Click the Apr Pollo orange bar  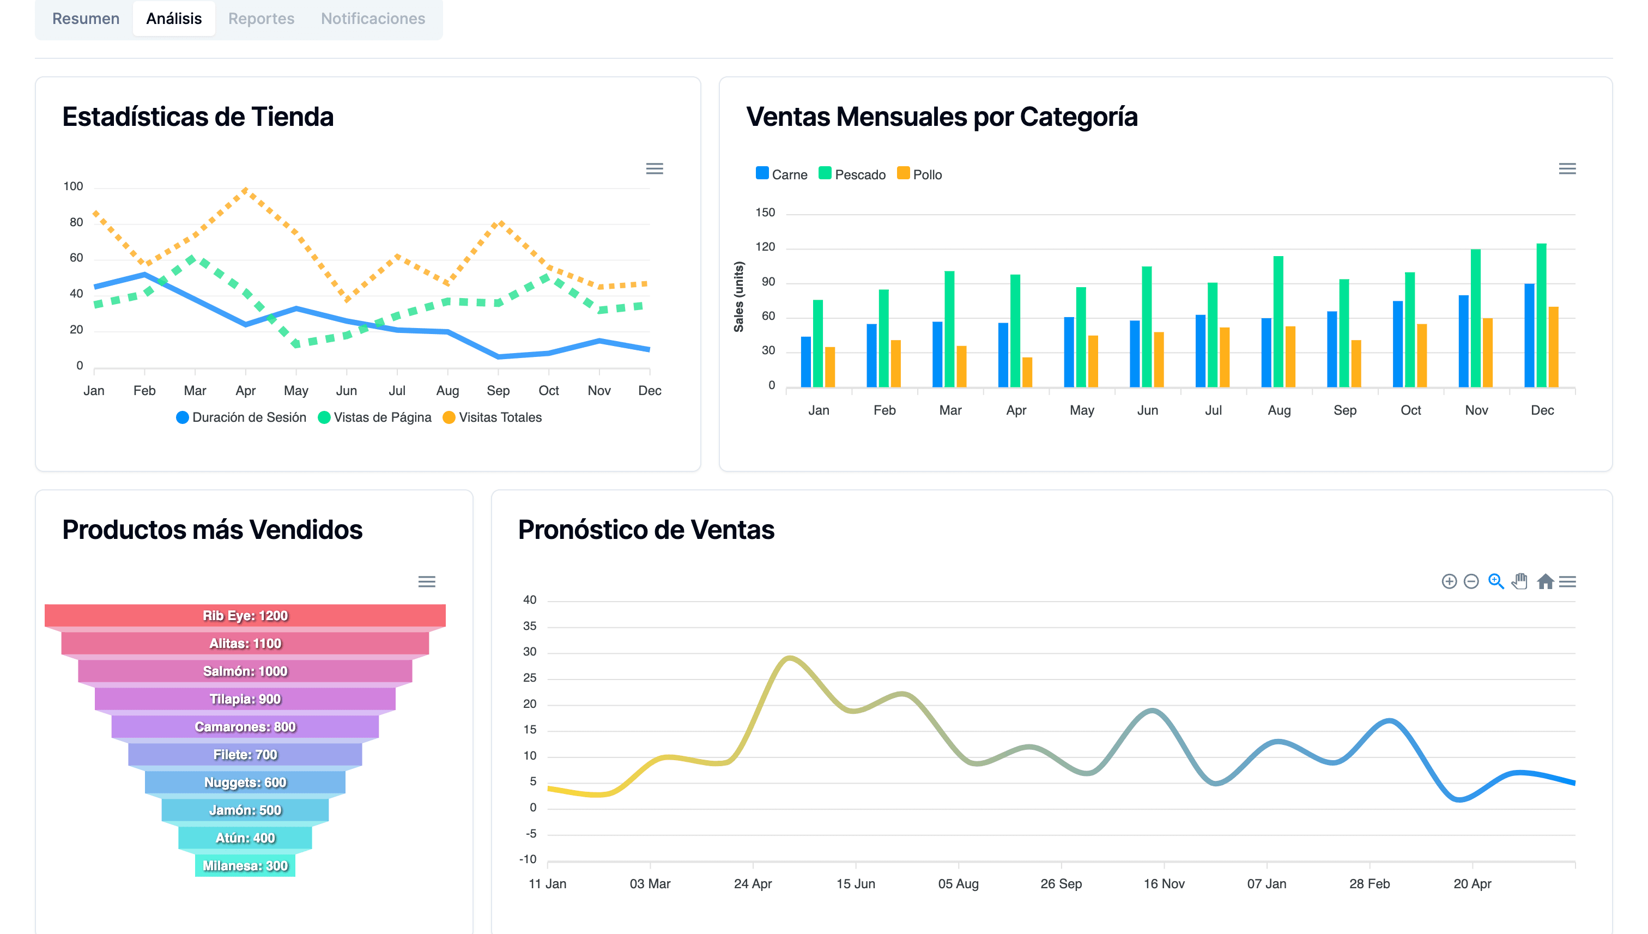pos(1027,372)
